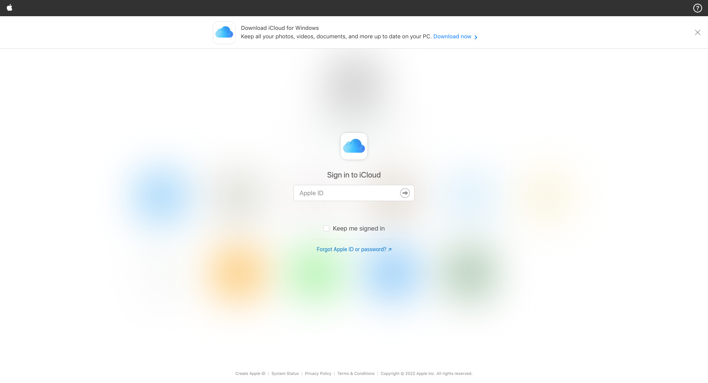This screenshot has width=708, height=383.
Task: Enable the Keep me signed in checkbox
Action: click(326, 228)
